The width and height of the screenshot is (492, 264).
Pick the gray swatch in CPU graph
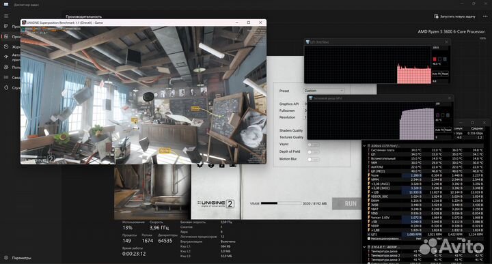[x=445, y=59]
